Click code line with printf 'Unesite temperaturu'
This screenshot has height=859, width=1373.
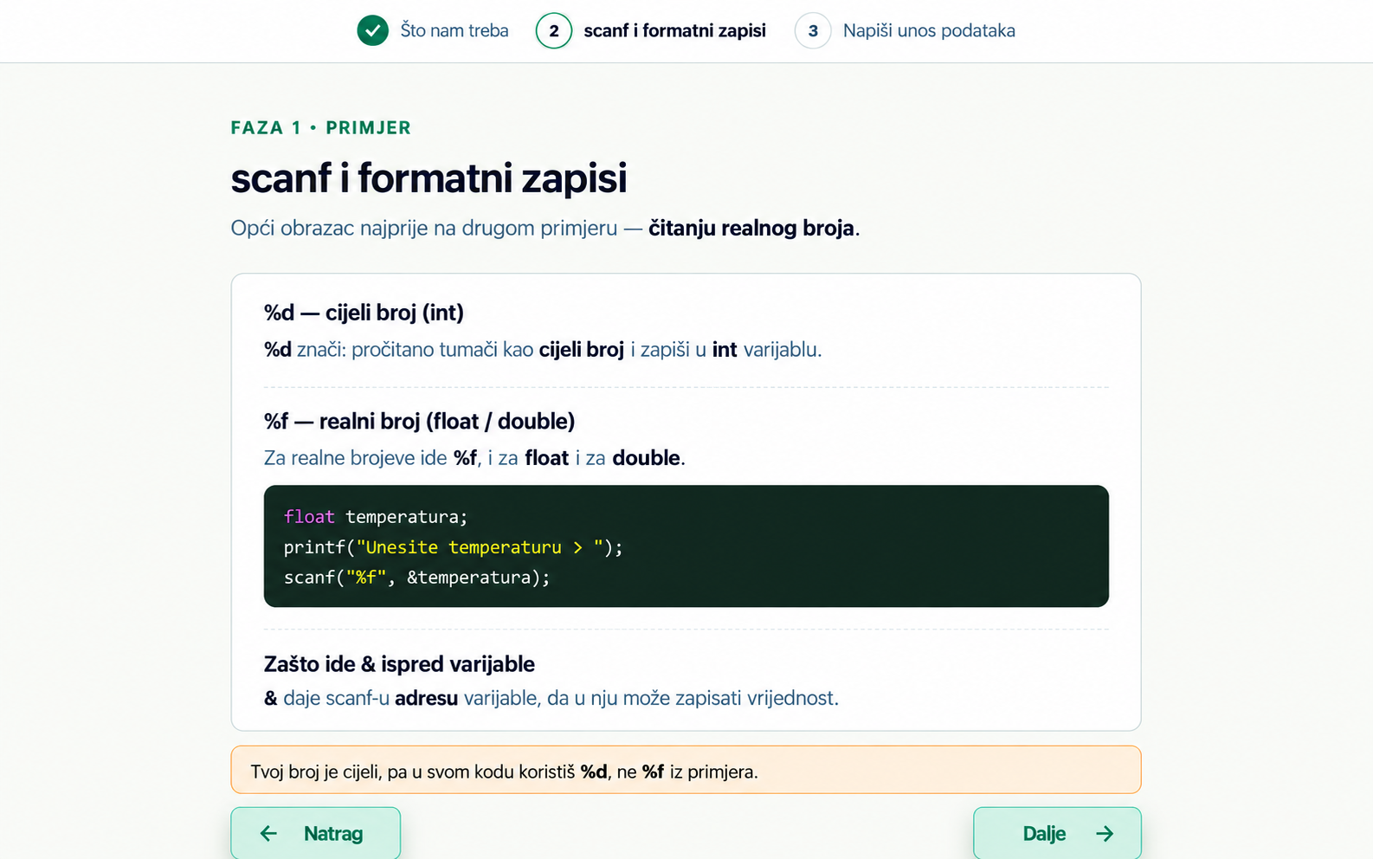[x=454, y=547]
